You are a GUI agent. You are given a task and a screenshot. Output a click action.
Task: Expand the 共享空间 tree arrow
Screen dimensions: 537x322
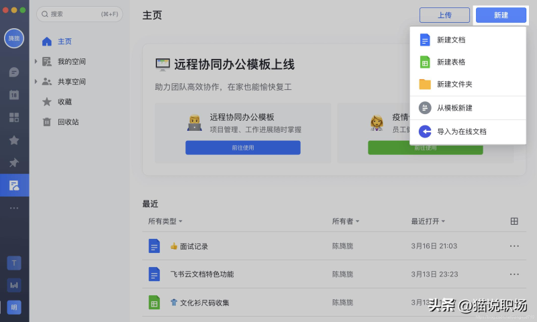(36, 82)
